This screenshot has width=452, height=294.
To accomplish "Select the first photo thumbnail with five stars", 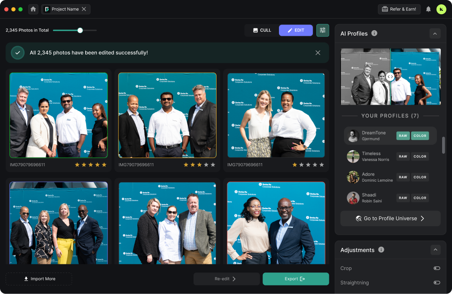I will [x=59, y=115].
